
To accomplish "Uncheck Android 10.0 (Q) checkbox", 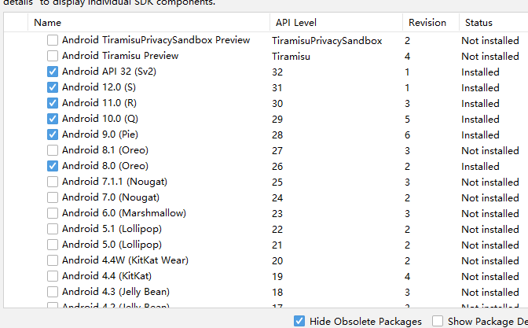I will 52,119.
